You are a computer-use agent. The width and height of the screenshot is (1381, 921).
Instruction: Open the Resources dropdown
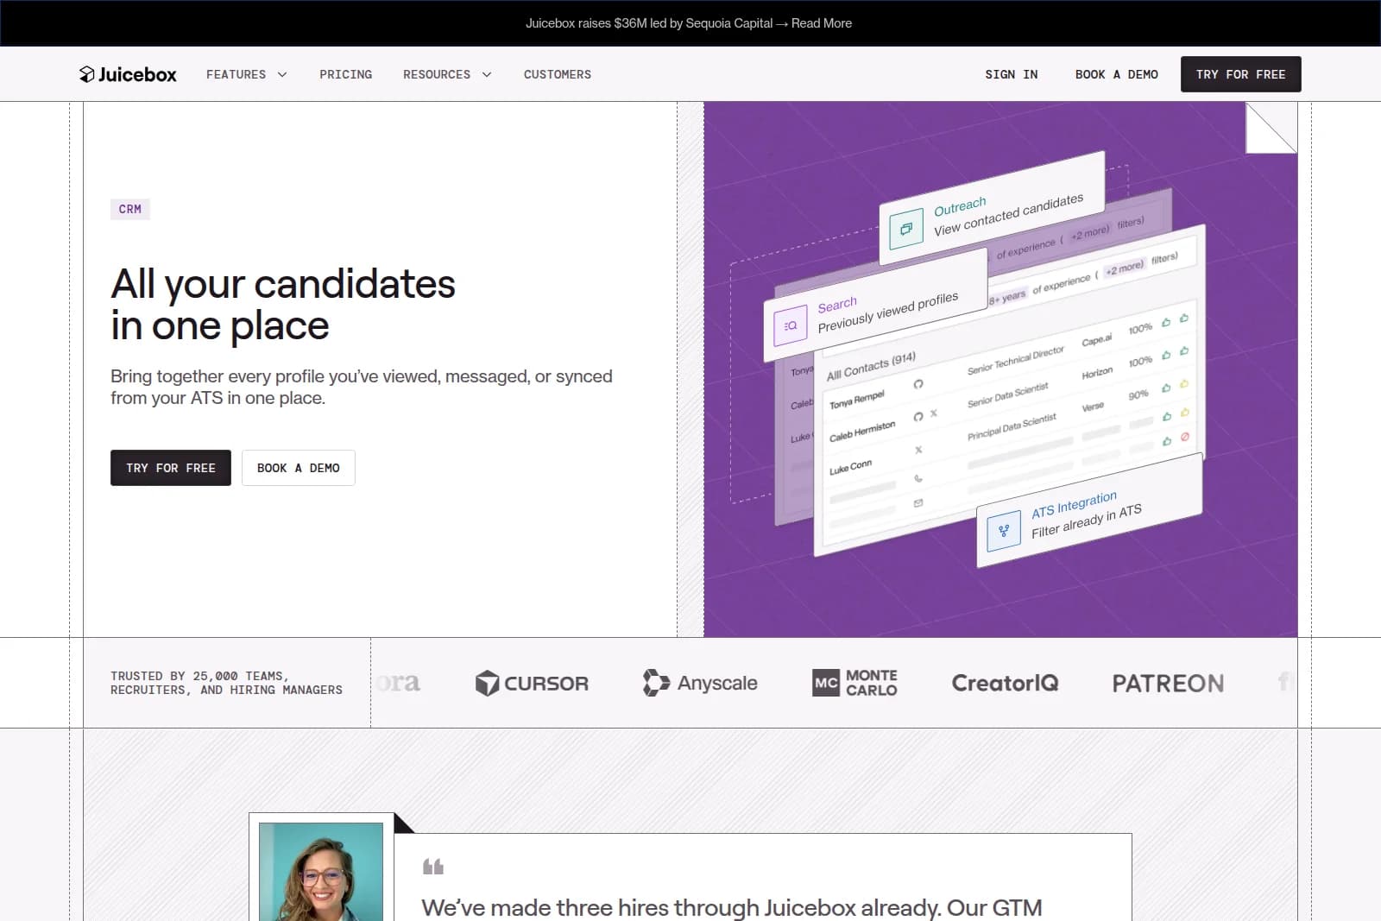(x=447, y=74)
